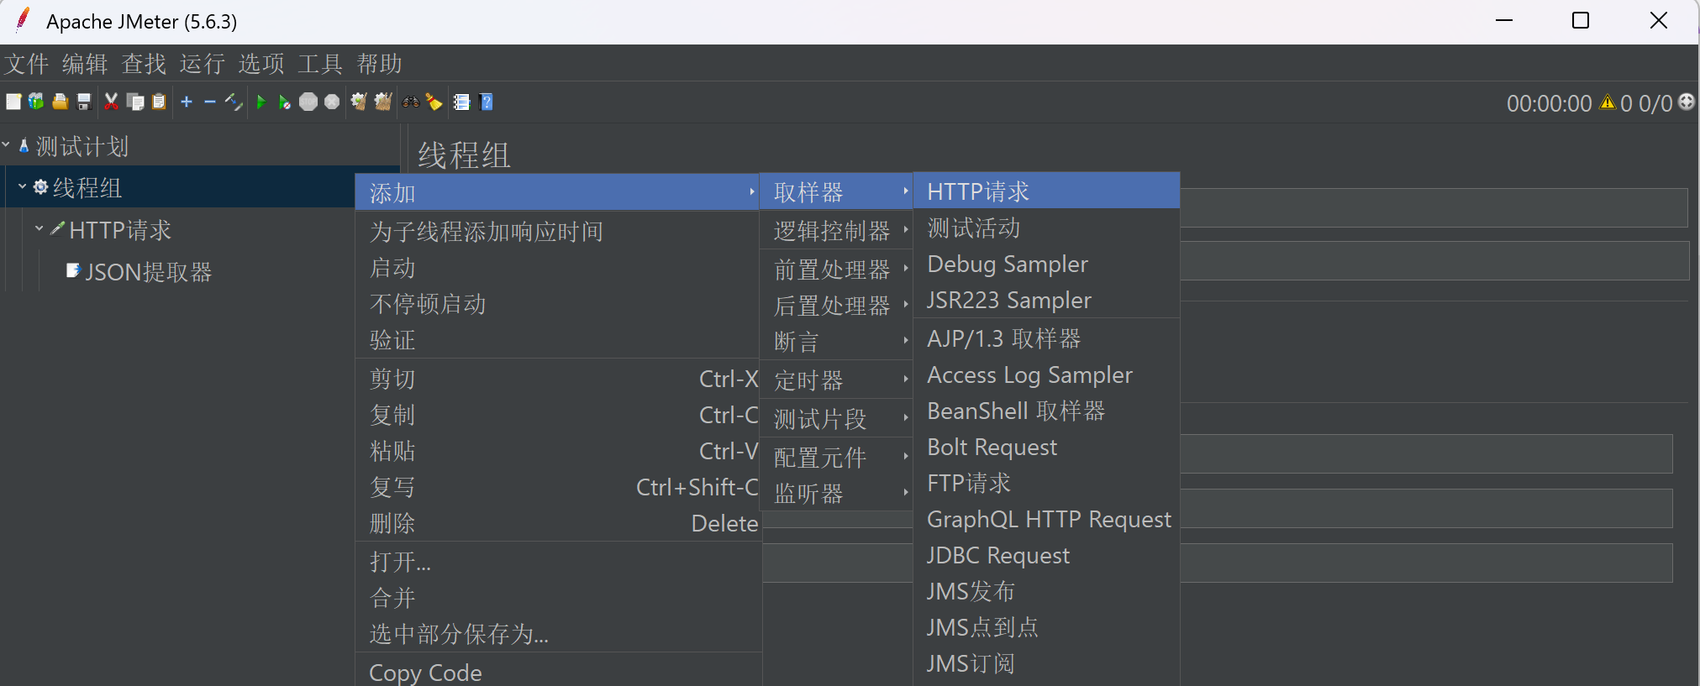This screenshot has width=1700, height=686.
Task: Choose BeanShell 取样器
Action: click(1046, 411)
